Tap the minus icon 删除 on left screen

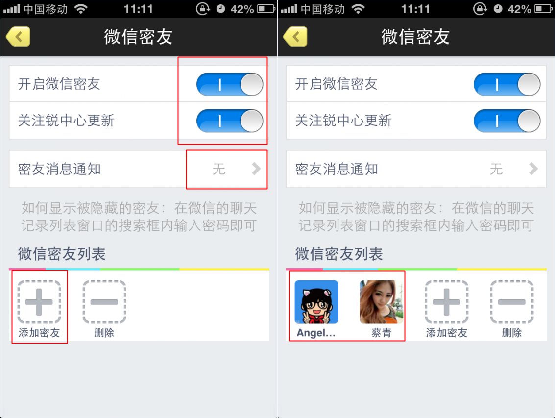click(x=104, y=302)
